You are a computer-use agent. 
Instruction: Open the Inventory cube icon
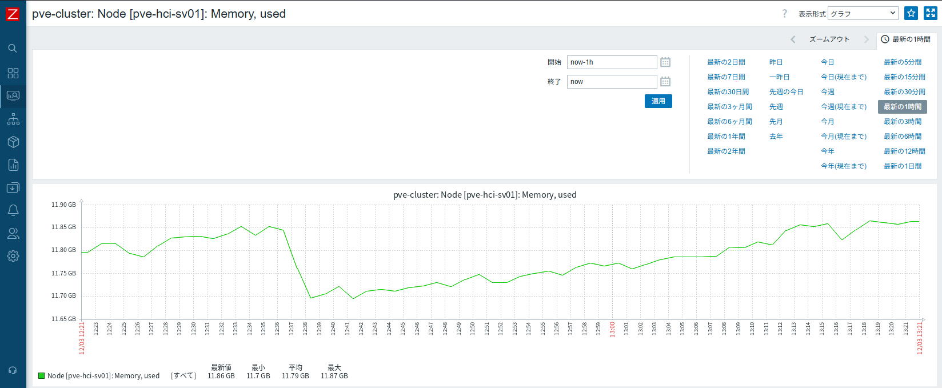point(13,142)
